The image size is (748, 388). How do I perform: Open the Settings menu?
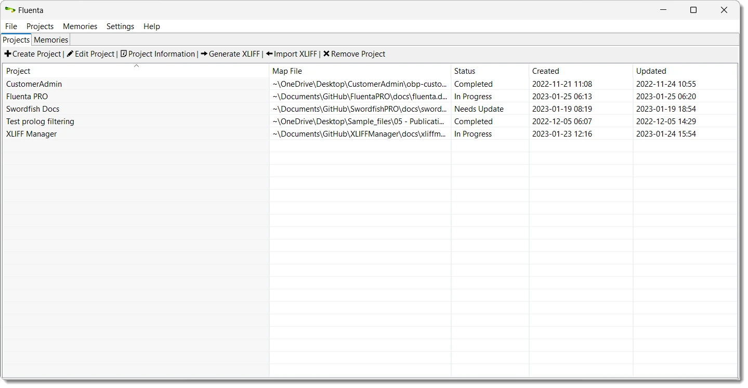pyautogui.click(x=120, y=26)
